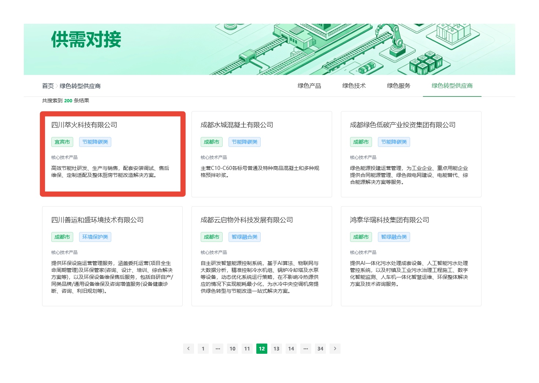
Task: Jump to page 1
Action: click(x=203, y=349)
